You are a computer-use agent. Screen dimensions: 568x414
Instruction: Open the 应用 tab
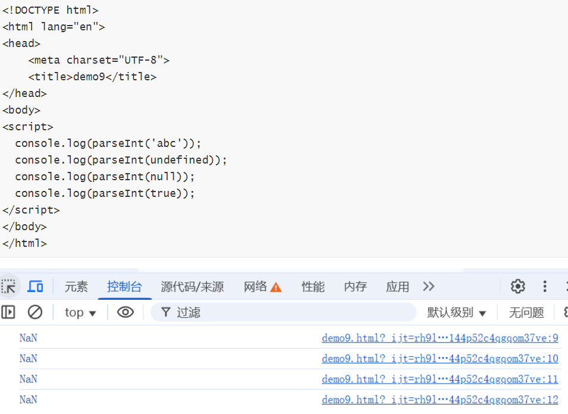pyautogui.click(x=397, y=287)
